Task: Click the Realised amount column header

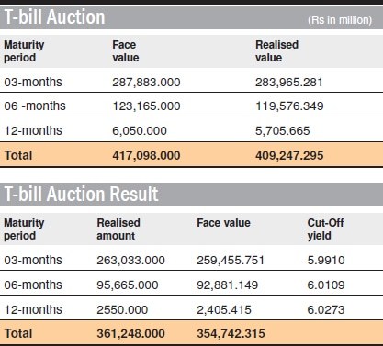Action: pos(118,229)
